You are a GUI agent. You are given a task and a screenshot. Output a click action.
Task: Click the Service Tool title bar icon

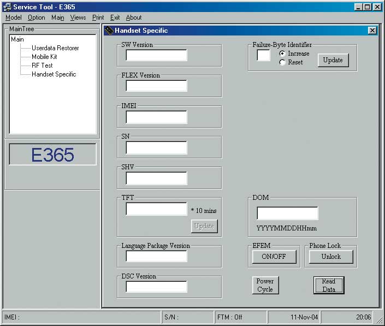click(x=7, y=7)
